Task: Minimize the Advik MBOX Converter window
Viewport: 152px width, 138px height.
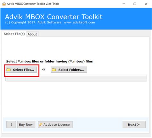Action: (124, 4)
